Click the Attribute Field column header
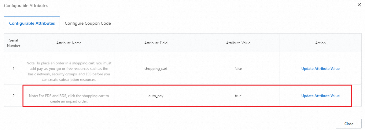 click(x=156, y=43)
